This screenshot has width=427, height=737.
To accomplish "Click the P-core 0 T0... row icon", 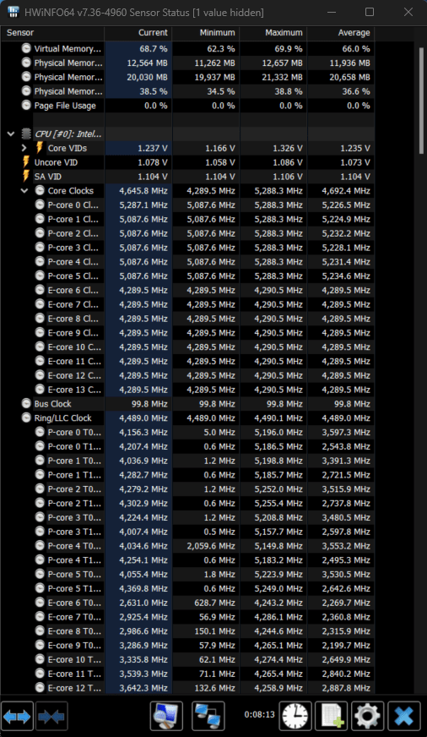I will (40, 432).
